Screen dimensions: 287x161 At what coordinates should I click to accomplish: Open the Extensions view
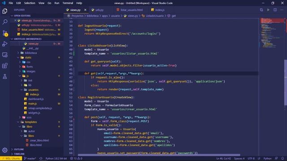click(5, 66)
